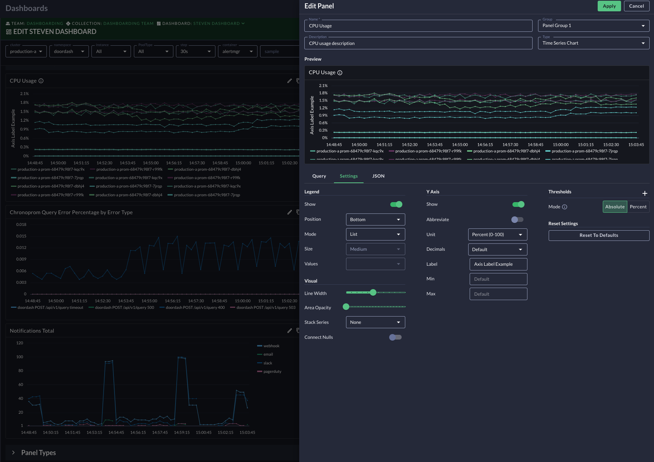Open the cluster dropdown showing production-a
This screenshot has height=462, width=654.
tap(26, 52)
